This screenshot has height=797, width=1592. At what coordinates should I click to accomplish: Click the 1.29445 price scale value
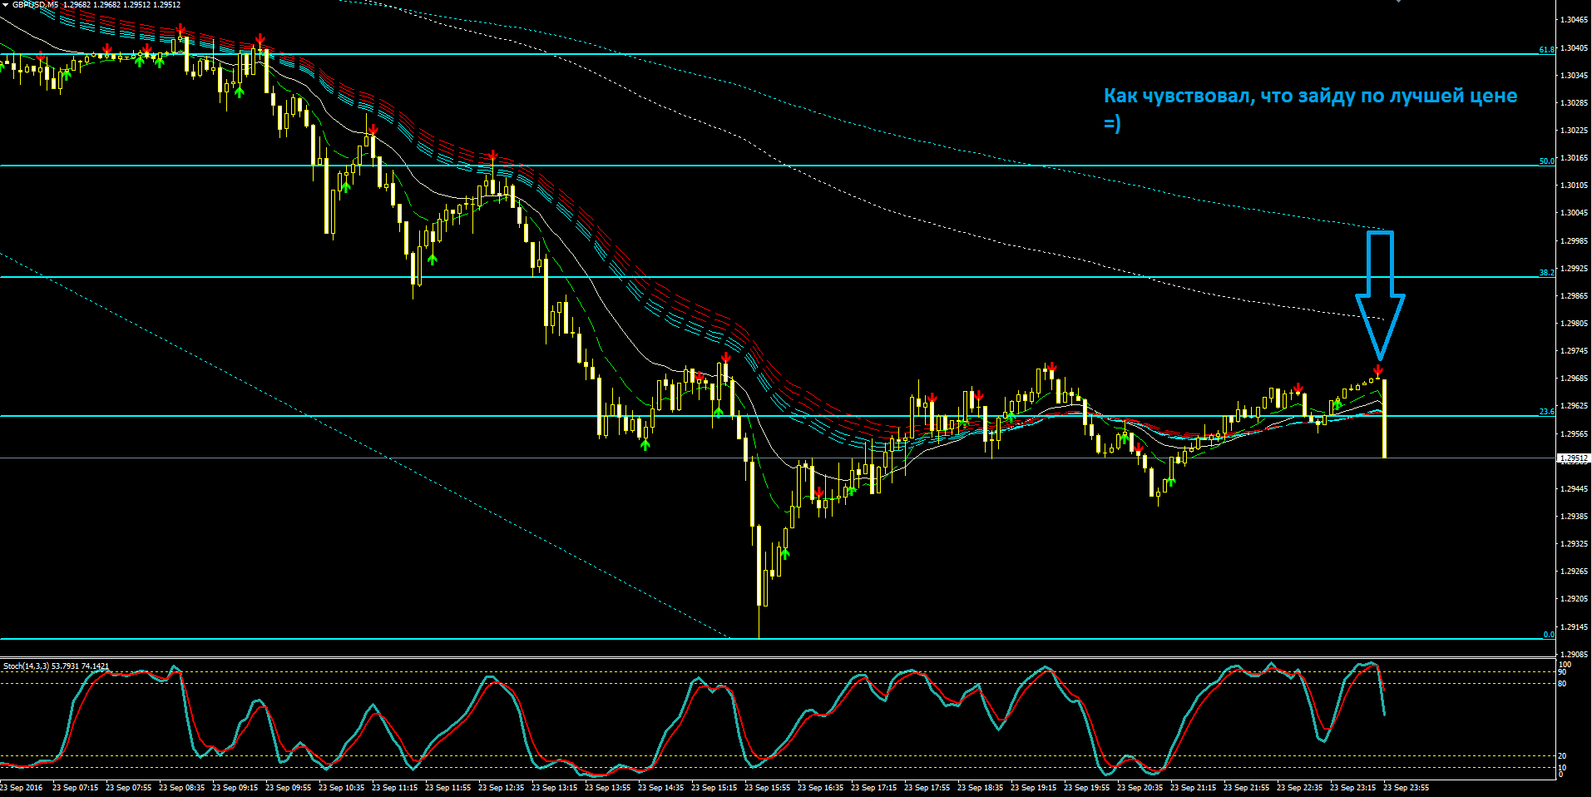point(1574,489)
